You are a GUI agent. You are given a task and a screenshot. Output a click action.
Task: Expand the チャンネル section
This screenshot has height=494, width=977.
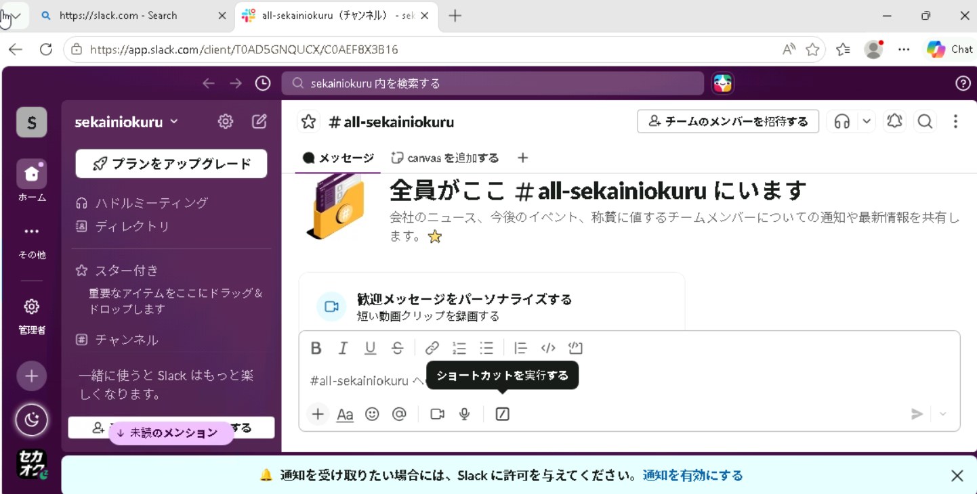117,340
